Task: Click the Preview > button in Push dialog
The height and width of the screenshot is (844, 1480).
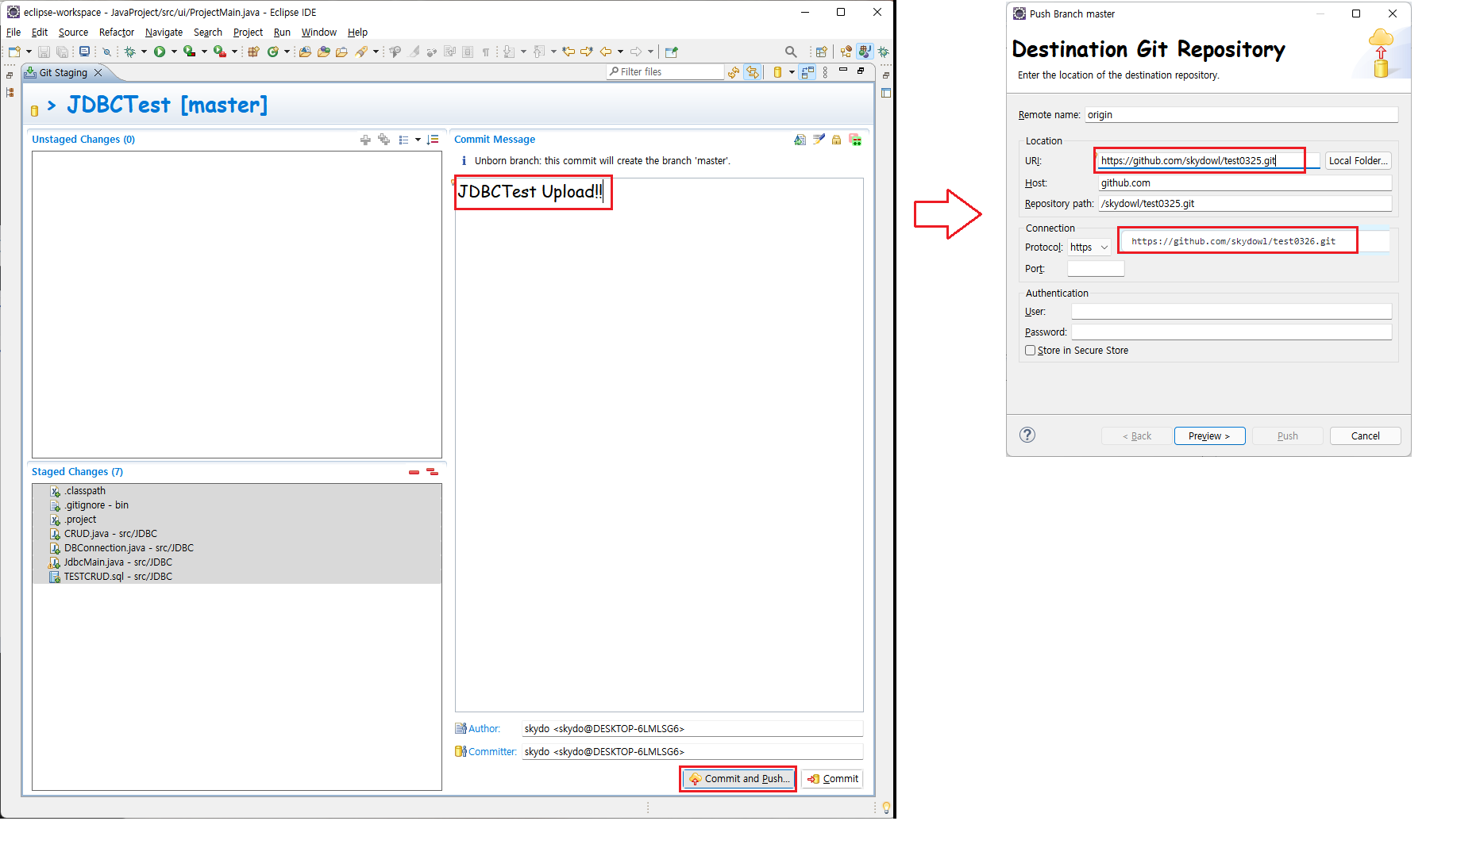Action: [x=1209, y=436]
